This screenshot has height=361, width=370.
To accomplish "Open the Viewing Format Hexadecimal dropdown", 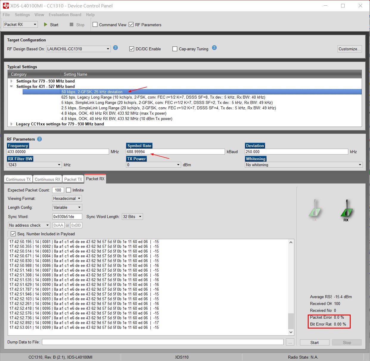I will [67, 198].
